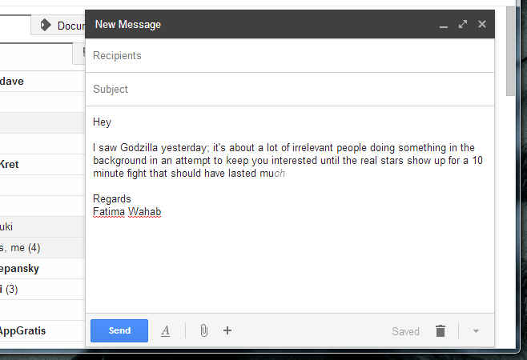Close the New Message window with the X
Image resolution: width=527 pixels, height=360 pixels.
(x=482, y=24)
